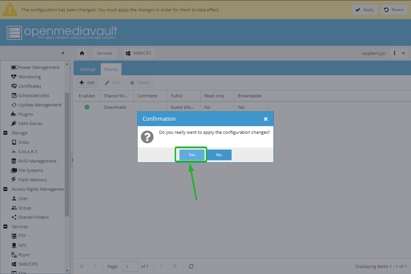
Task: Collapse the left navigation panel arrow
Action: point(63,53)
